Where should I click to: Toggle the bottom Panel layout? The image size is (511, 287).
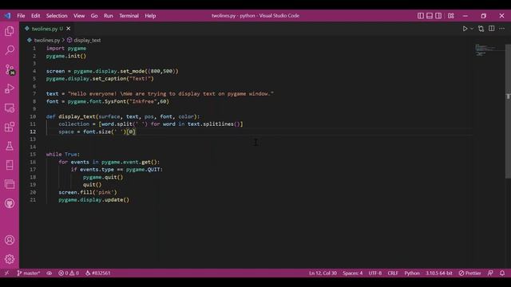(430, 16)
